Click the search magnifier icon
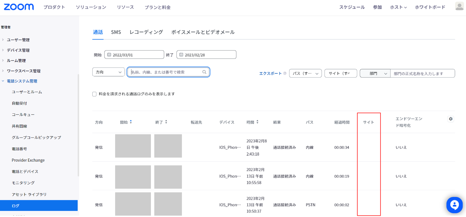 204,72
